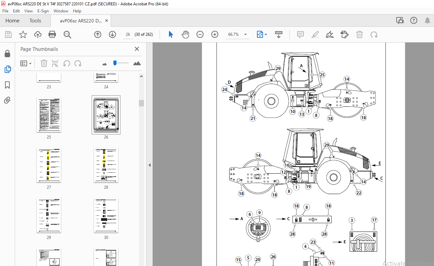This screenshot has height=266, width=434.
Task: Open the Bookmarks panel
Action: click(7, 85)
